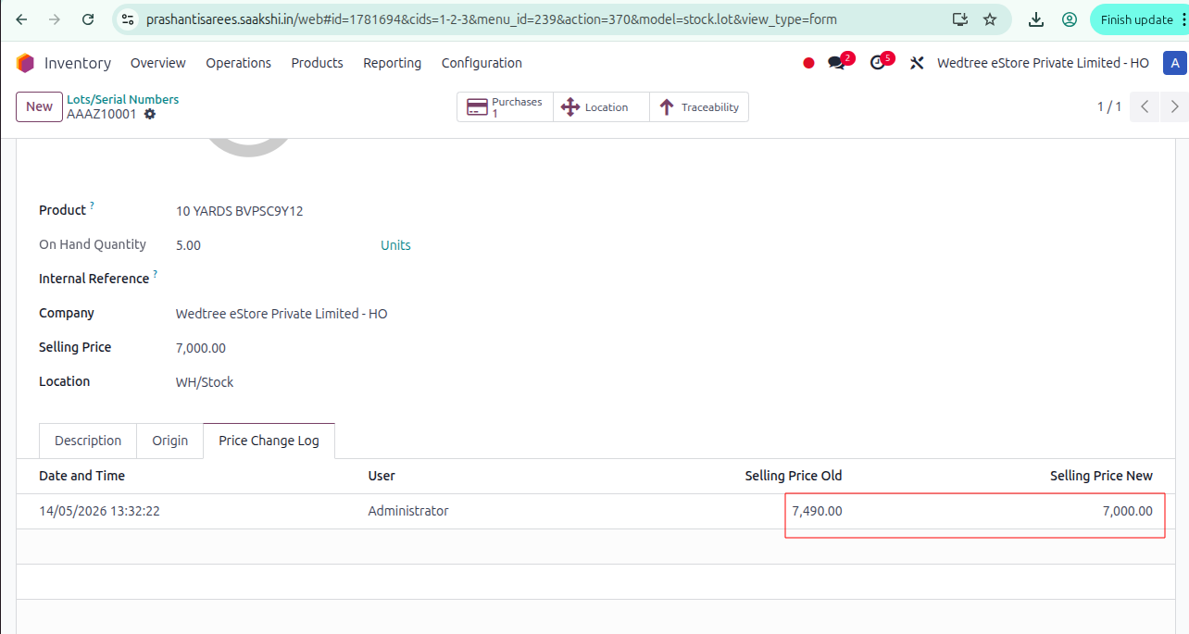
Task: Create a New lot record
Action: (x=39, y=106)
